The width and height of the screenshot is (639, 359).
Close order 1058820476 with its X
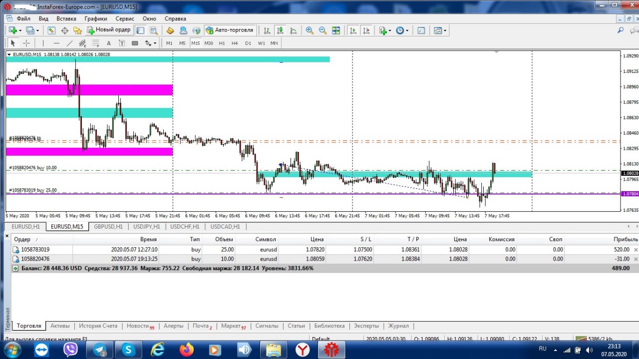636,259
